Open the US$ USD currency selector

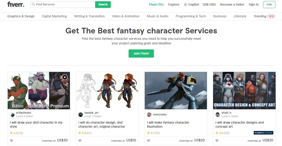coord(209,5)
